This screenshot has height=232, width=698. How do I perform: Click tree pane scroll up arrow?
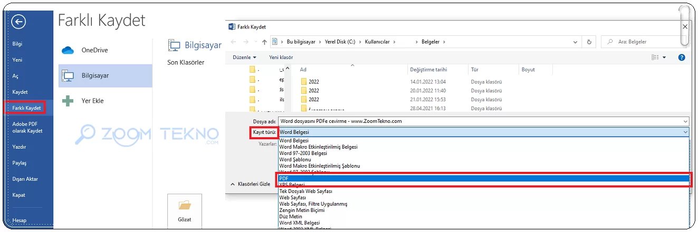point(289,69)
